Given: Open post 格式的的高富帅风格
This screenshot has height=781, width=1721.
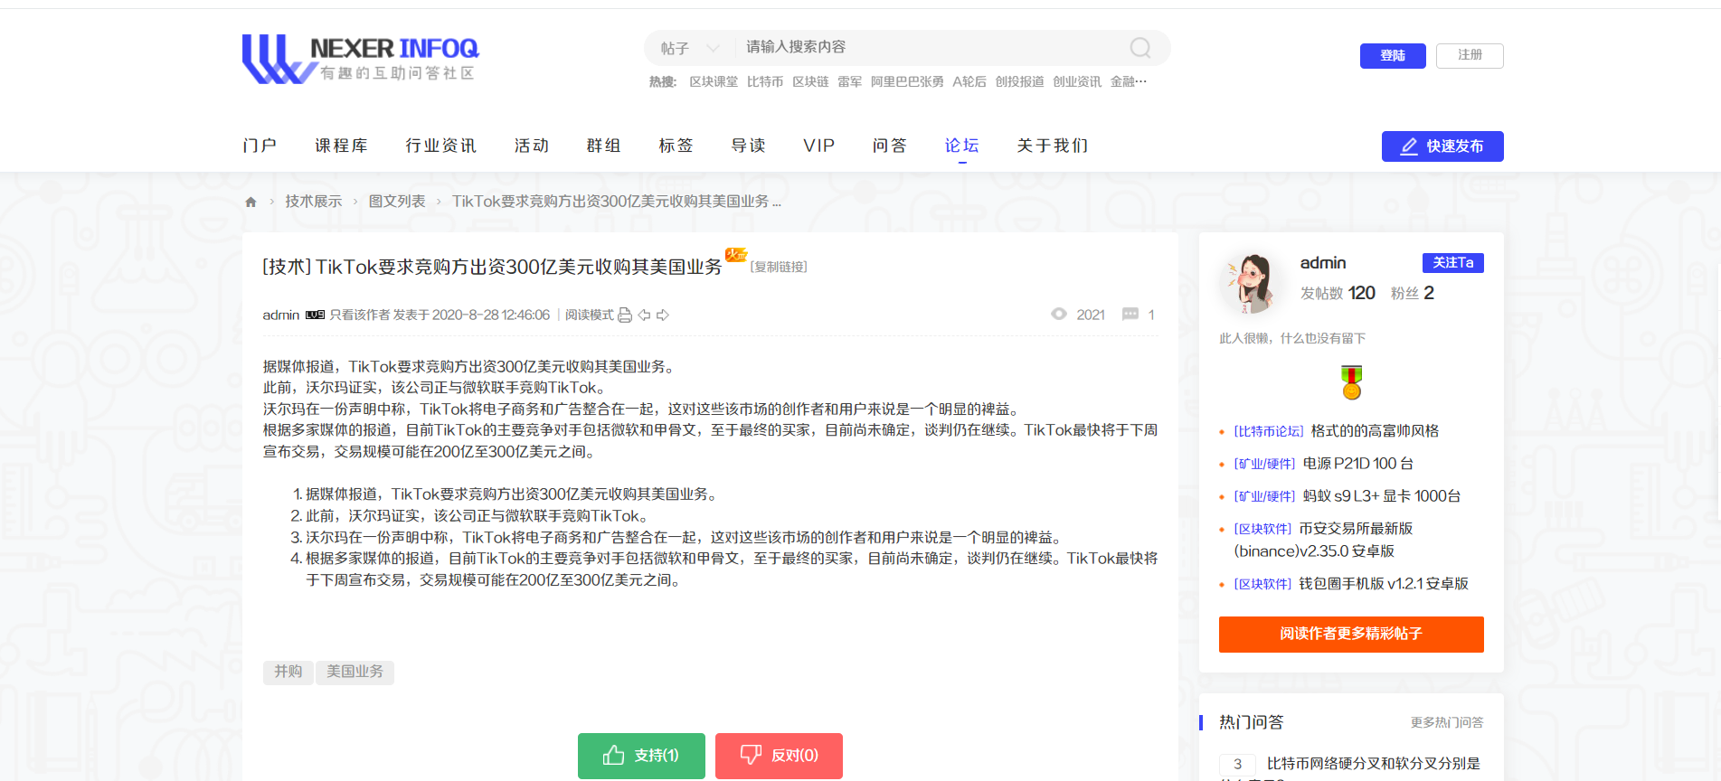Looking at the screenshot, I should (1375, 431).
